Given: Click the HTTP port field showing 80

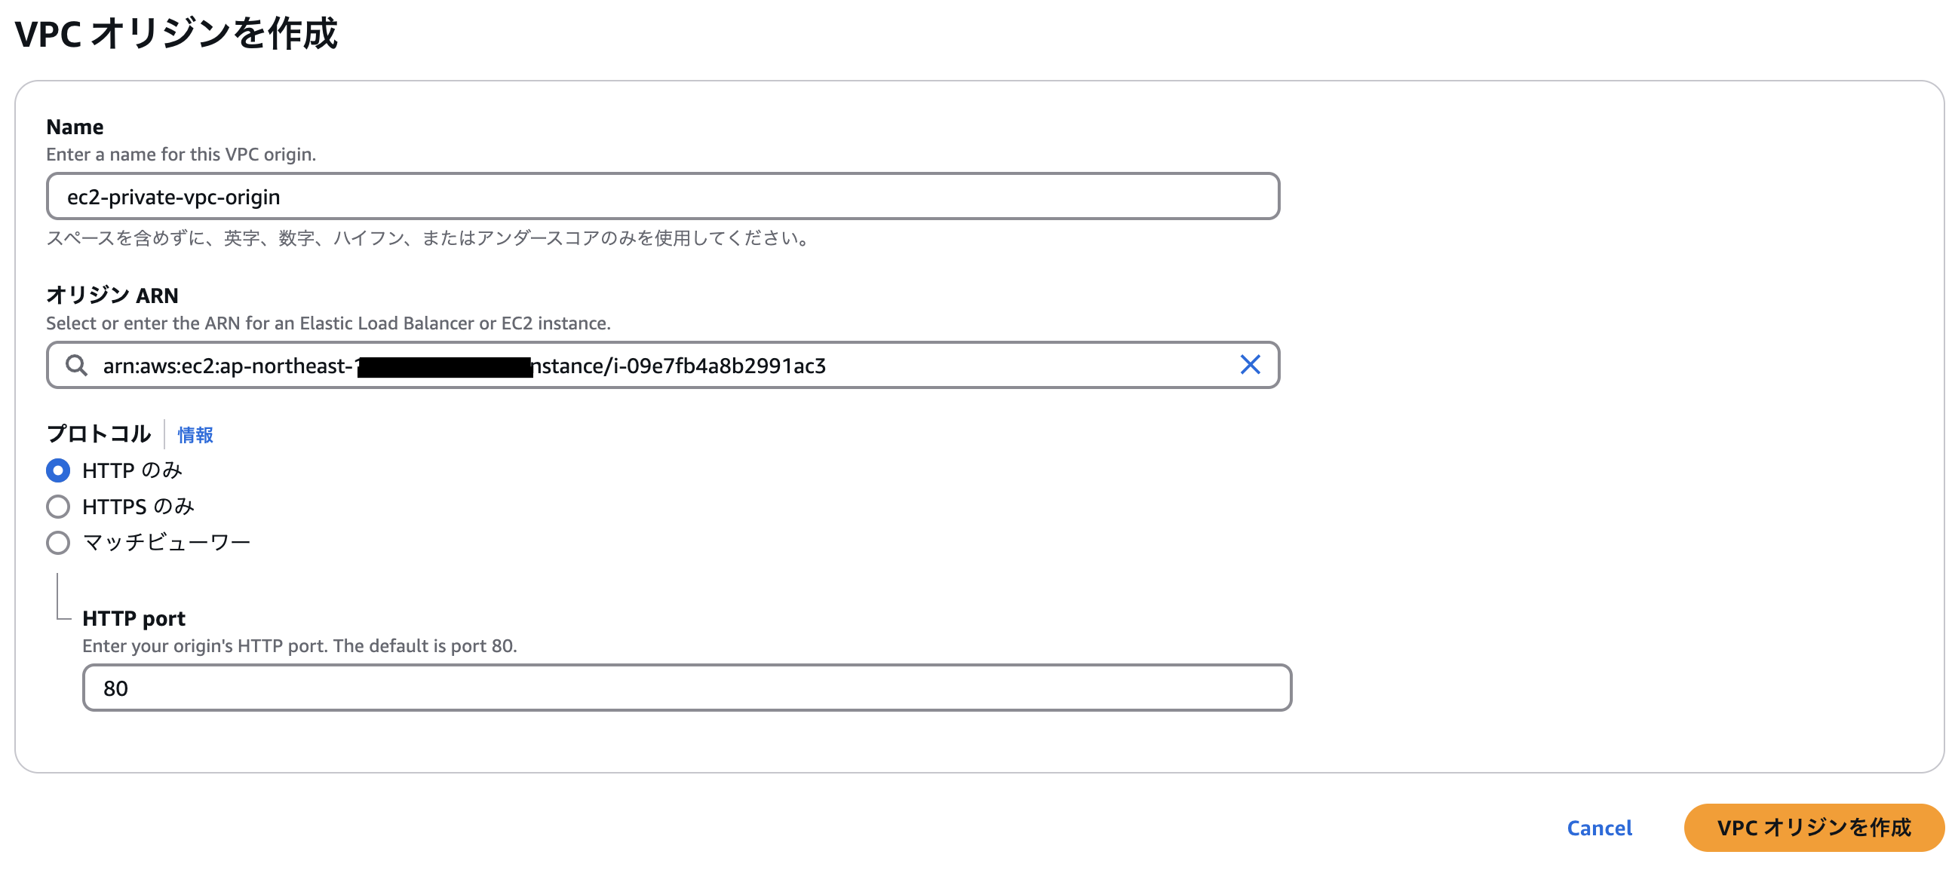Looking at the screenshot, I should (686, 688).
